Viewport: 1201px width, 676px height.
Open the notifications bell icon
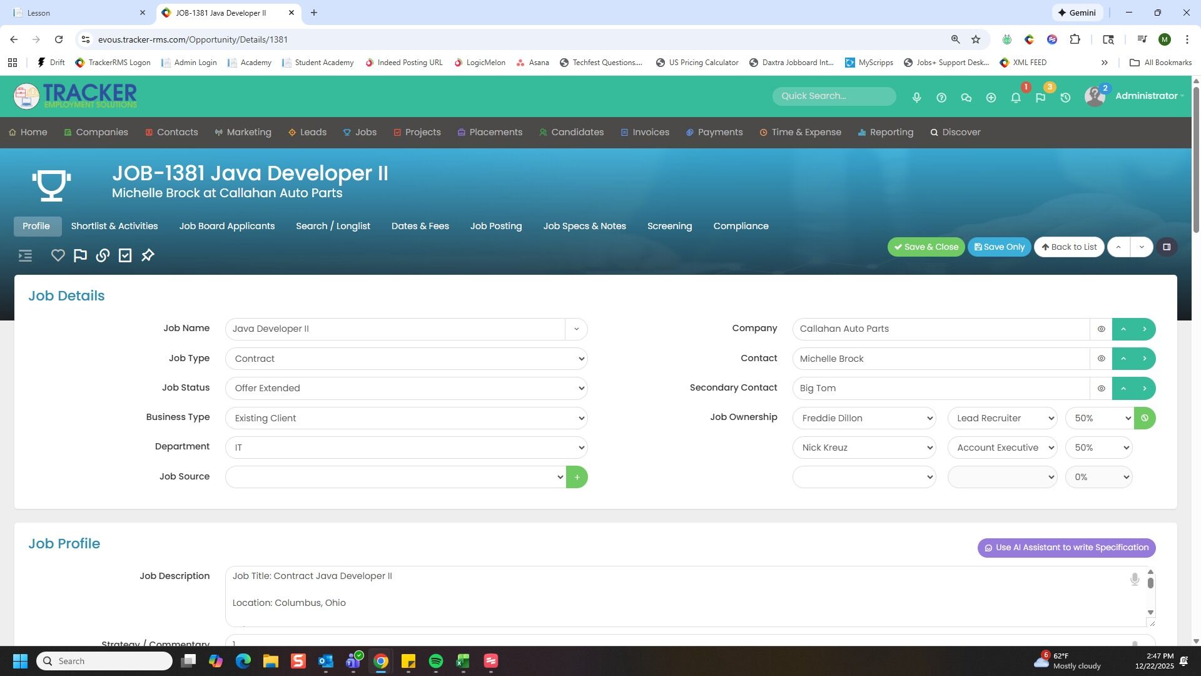click(x=1016, y=98)
